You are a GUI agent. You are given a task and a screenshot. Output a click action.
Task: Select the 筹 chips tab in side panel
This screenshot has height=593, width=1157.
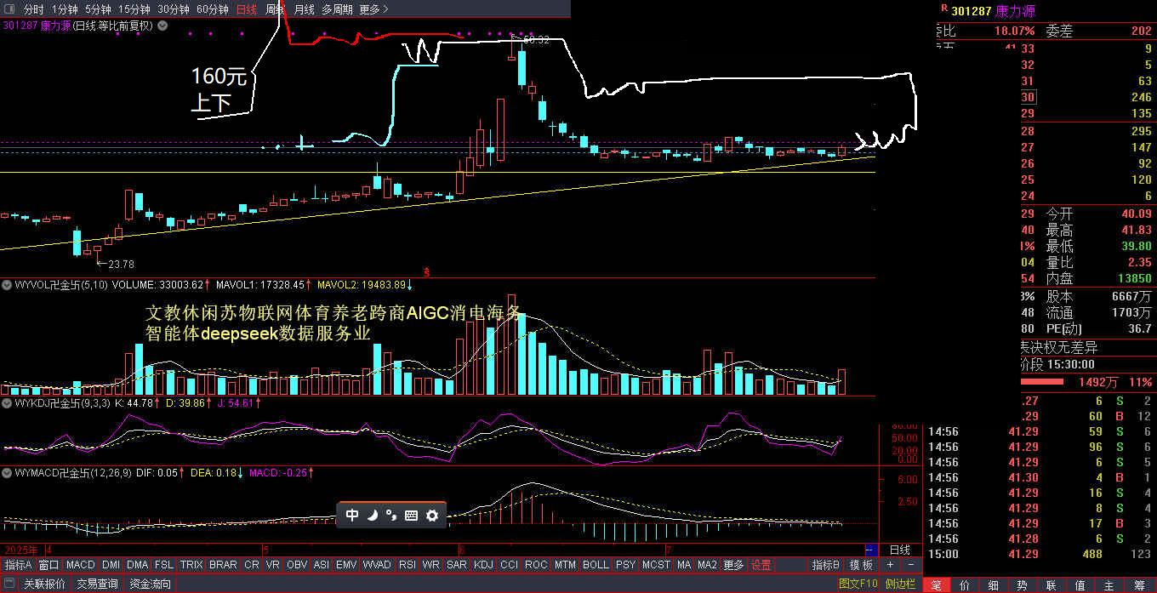click(x=1139, y=585)
